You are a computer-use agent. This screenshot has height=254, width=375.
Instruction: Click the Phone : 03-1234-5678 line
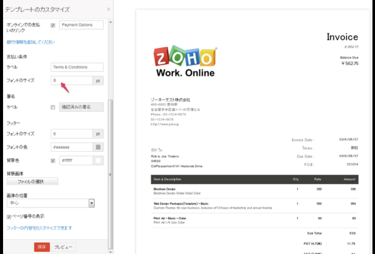(168, 115)
